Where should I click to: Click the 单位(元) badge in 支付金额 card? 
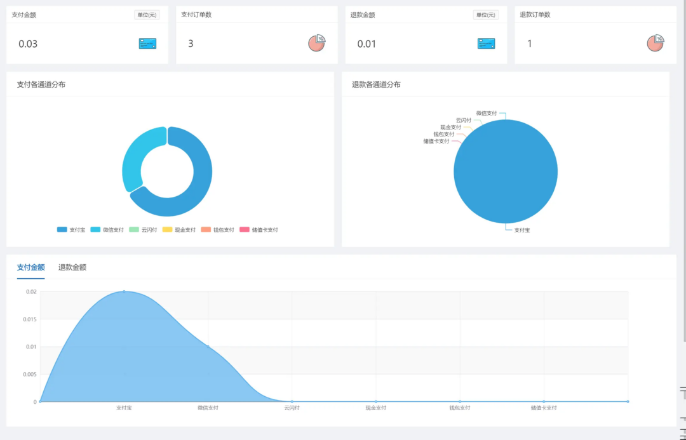coord(147,15)
